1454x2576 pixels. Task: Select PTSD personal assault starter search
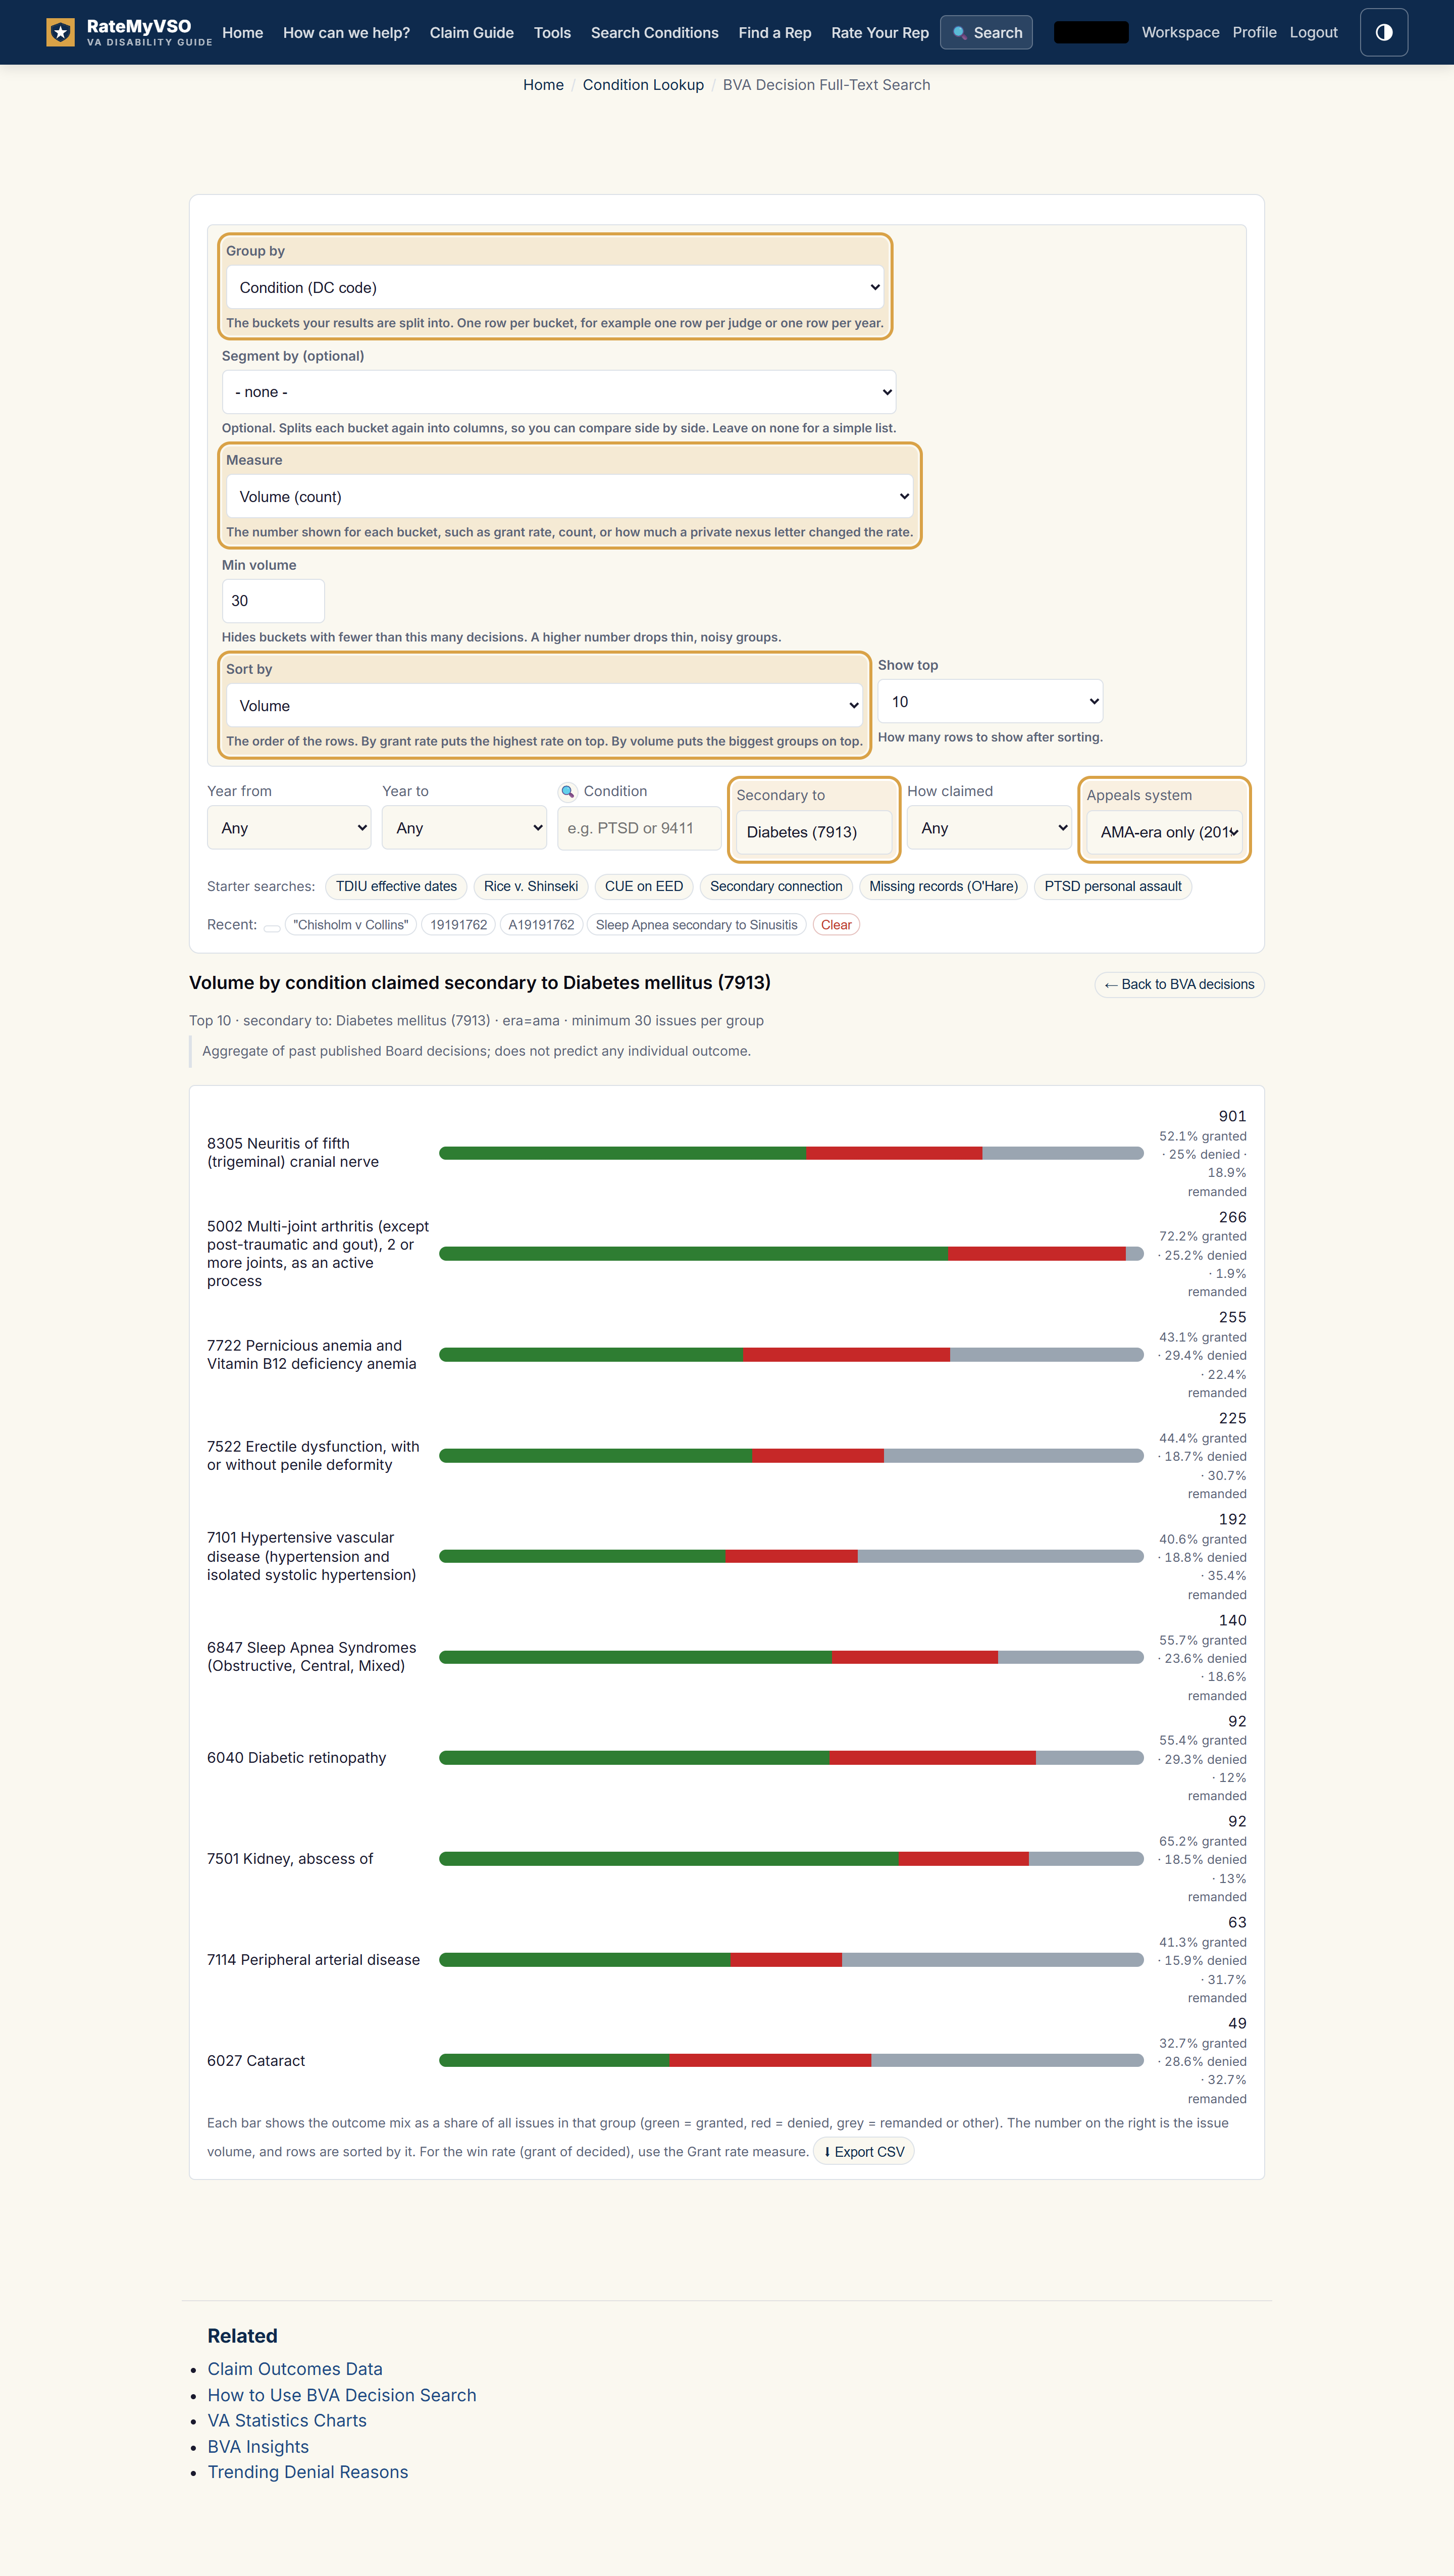(1113, 886)
